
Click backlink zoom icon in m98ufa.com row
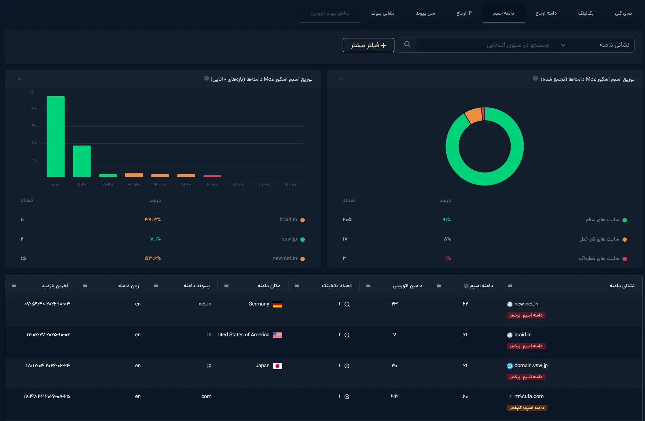click(347, 397)
